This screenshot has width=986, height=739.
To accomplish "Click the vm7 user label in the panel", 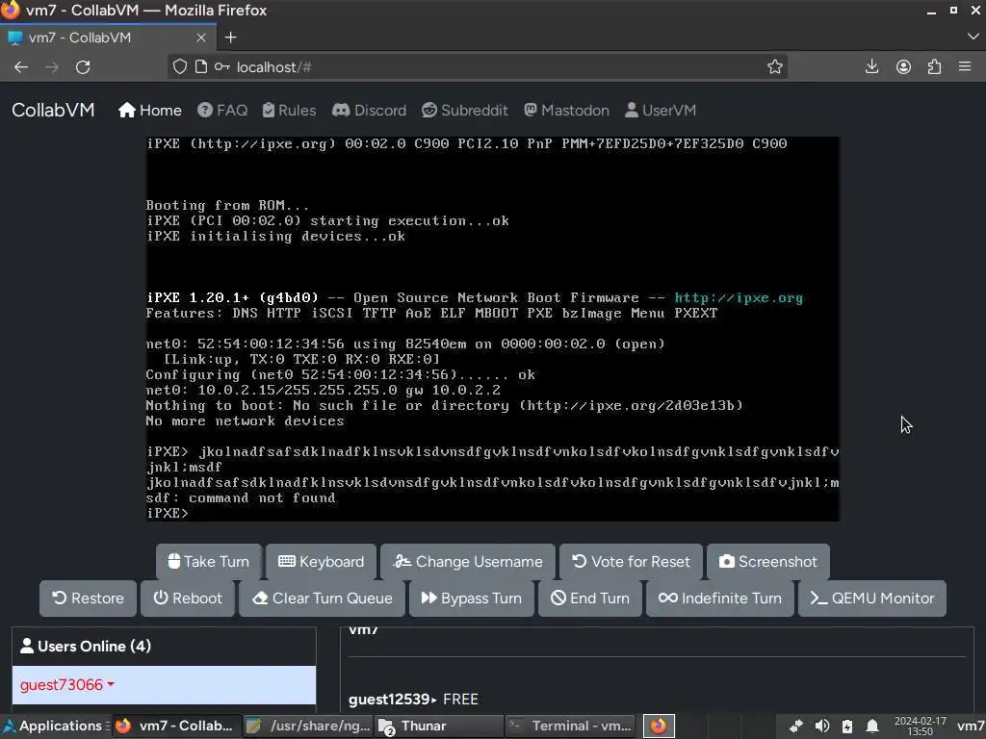I will pos(971,726).
